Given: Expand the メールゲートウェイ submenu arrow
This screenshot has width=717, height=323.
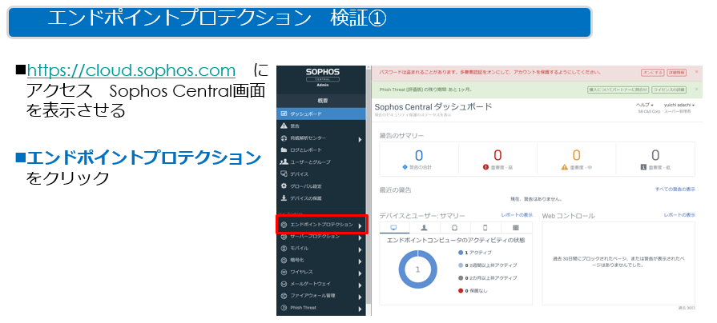Looking at the screenshot, I should (361, 285).
